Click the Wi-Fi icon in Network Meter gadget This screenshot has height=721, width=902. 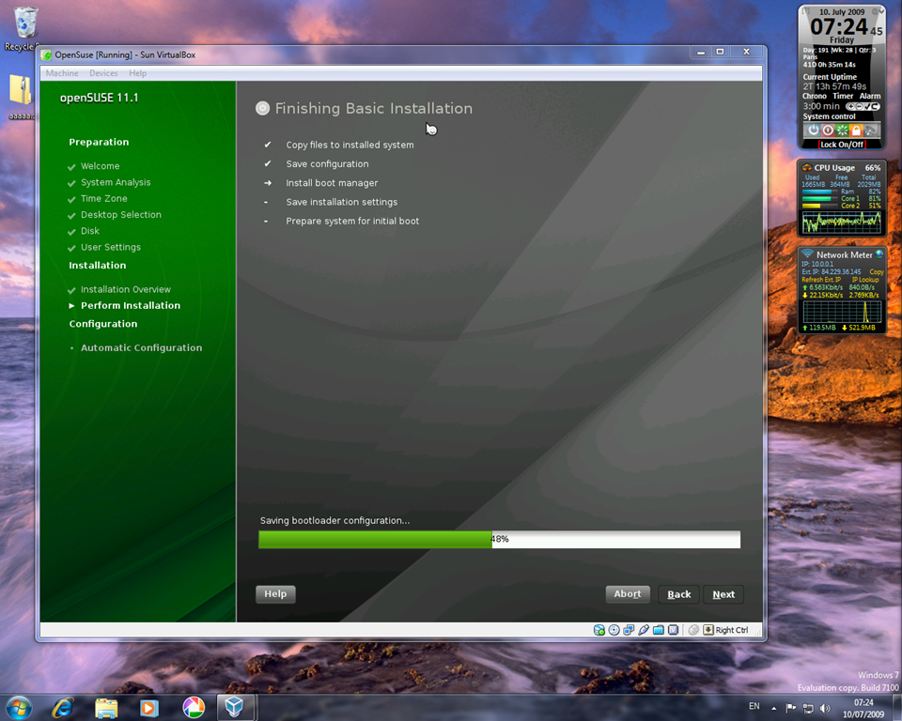pos(808,253)
